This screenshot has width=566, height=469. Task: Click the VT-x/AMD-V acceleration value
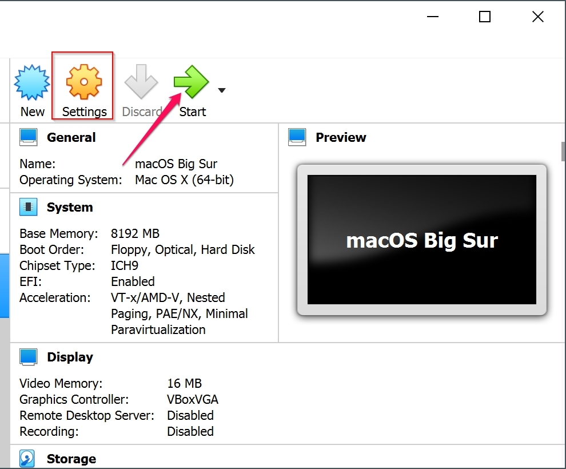click(179, 313)
